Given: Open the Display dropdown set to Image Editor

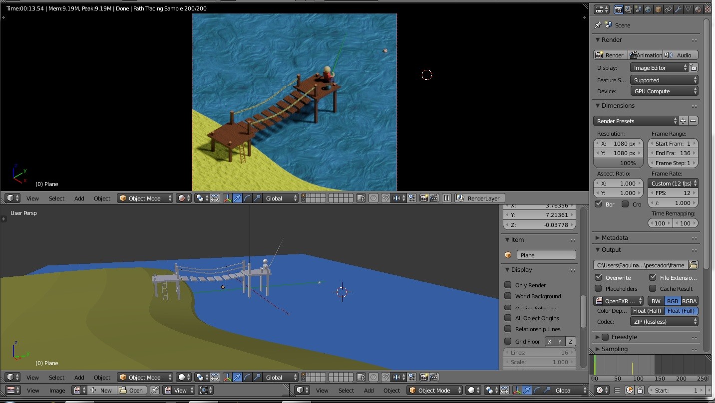Looking at the screenshot, I should point(659,68).
